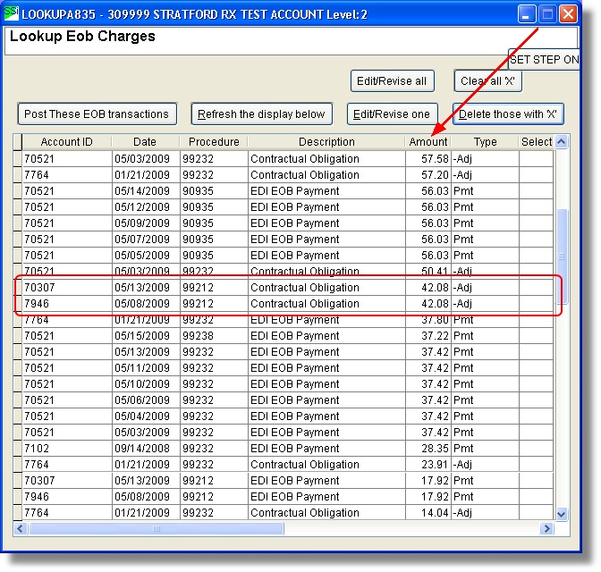Click Select cell in 7946 42.08 row
Screen dimensions: 601x572
coord(537,304)
